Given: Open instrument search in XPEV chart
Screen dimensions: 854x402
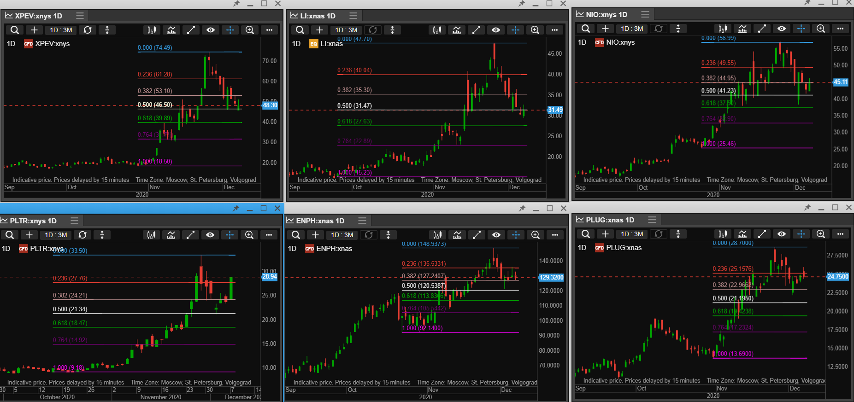Looking at the screenshot, I should tap(15, 30).
